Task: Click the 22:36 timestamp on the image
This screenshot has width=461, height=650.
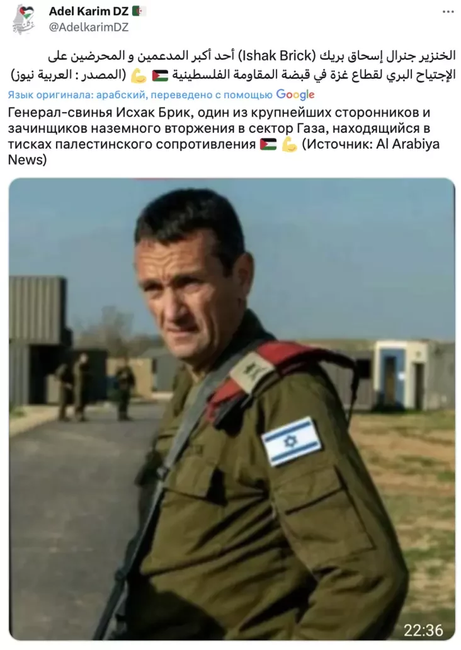Action: pyautogui.click(x=423, y=630)
